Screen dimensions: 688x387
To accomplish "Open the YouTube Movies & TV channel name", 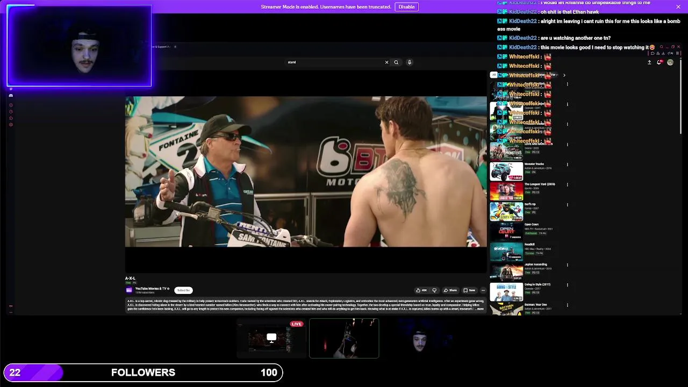I will coord(151,289).
